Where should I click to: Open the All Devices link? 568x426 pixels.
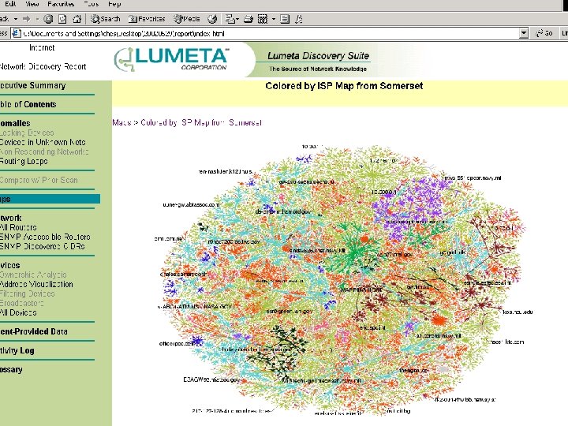point(18,312)
